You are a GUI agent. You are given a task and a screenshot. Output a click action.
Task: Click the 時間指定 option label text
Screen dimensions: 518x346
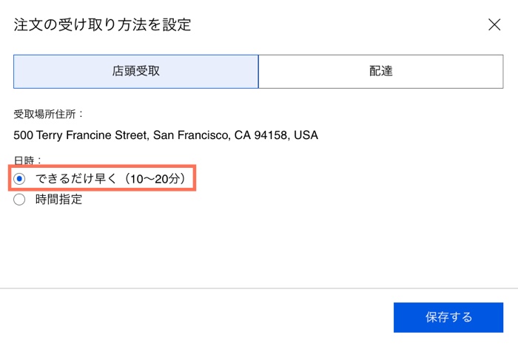[58, 199]
